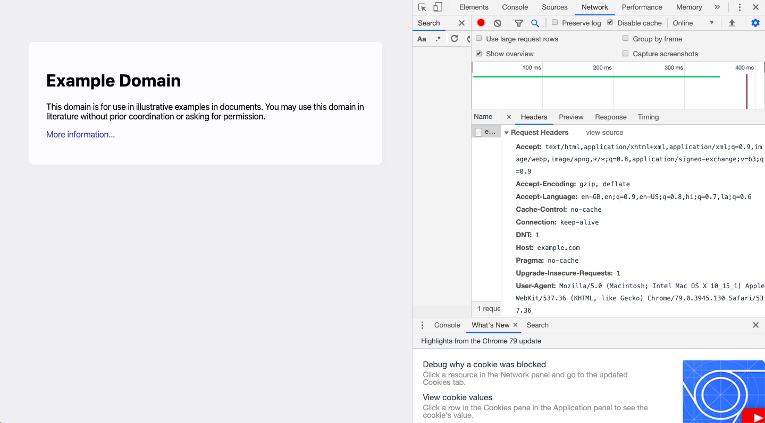Select the Headers tab
Image resolution: width=765 pixels, height=423 pixels.
point(534,117)
